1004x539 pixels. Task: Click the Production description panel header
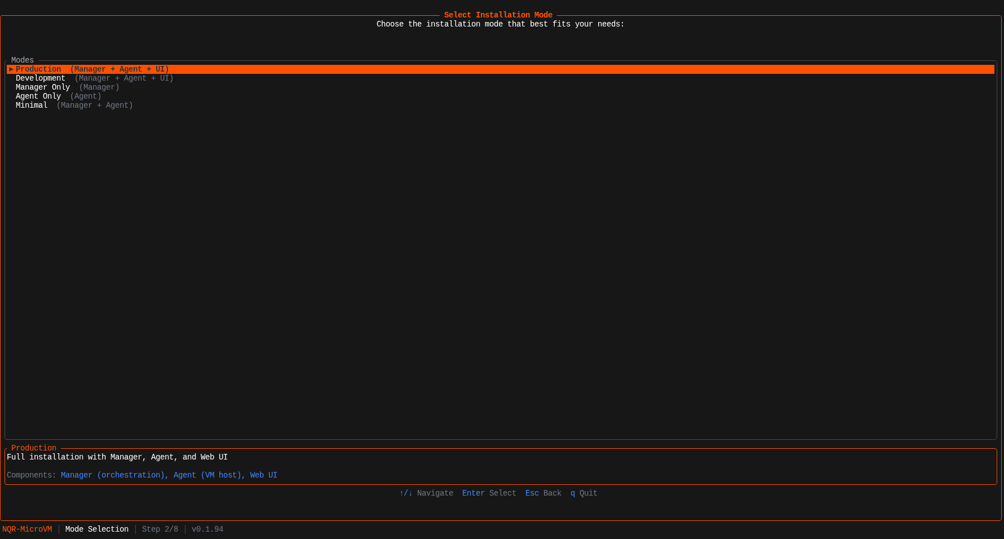tap(33, 448)
